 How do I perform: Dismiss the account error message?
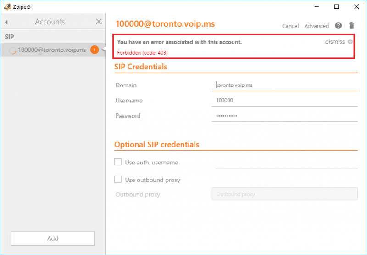coord(335,42)
